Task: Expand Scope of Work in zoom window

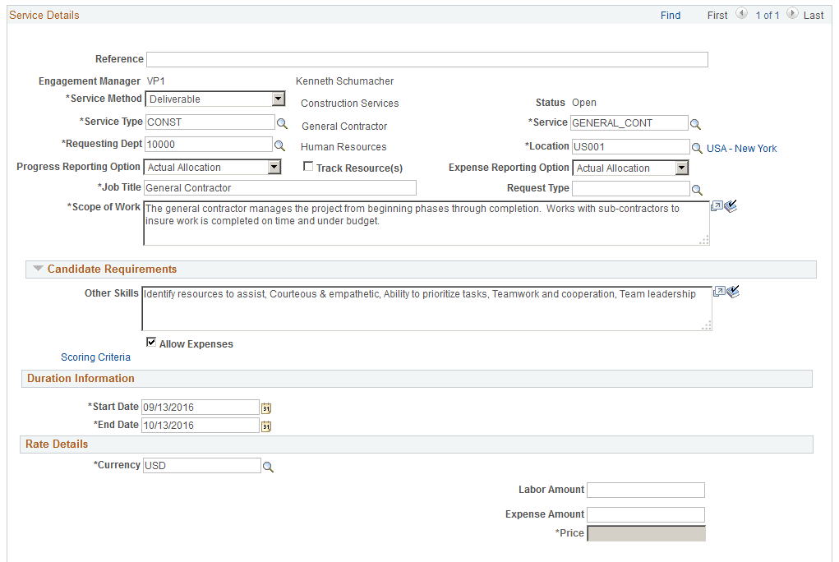Action: click(x=718, y=206)
